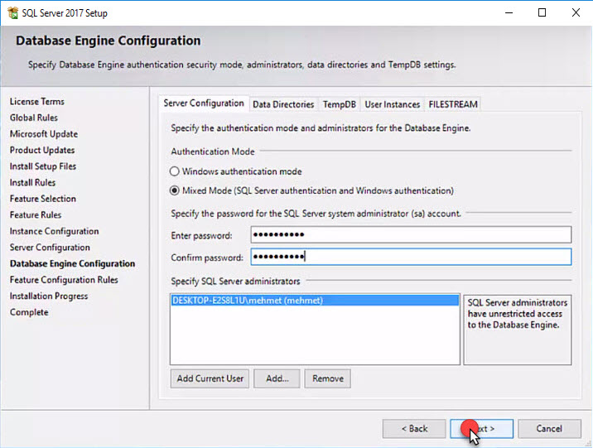Open the Data Directories tab
Image resolution: width=593 pixels, height=448 pixels.
point(283,104)
